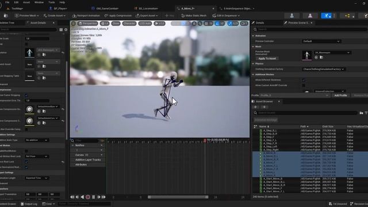Viewport: 368px width, 207px height.
Task: Open the Help menu
Action: click(62, 2)
